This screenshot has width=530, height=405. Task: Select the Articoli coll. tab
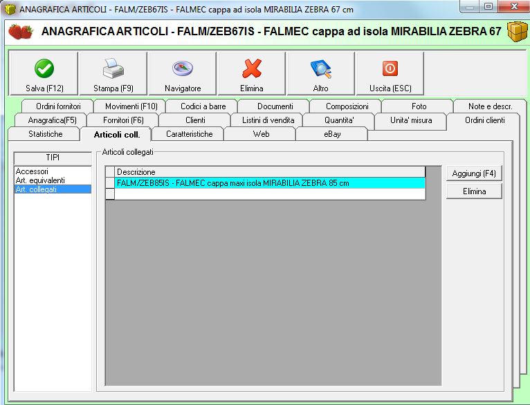pyautogui.click(x=117, y=135)
